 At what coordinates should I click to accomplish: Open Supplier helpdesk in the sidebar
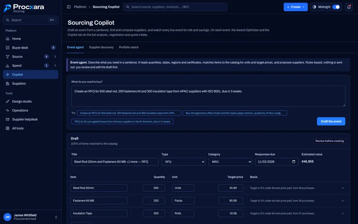[x=31, y=119]
